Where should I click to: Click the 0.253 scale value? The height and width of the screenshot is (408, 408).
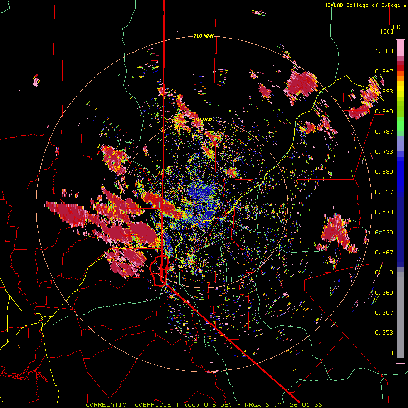[384, 333]
